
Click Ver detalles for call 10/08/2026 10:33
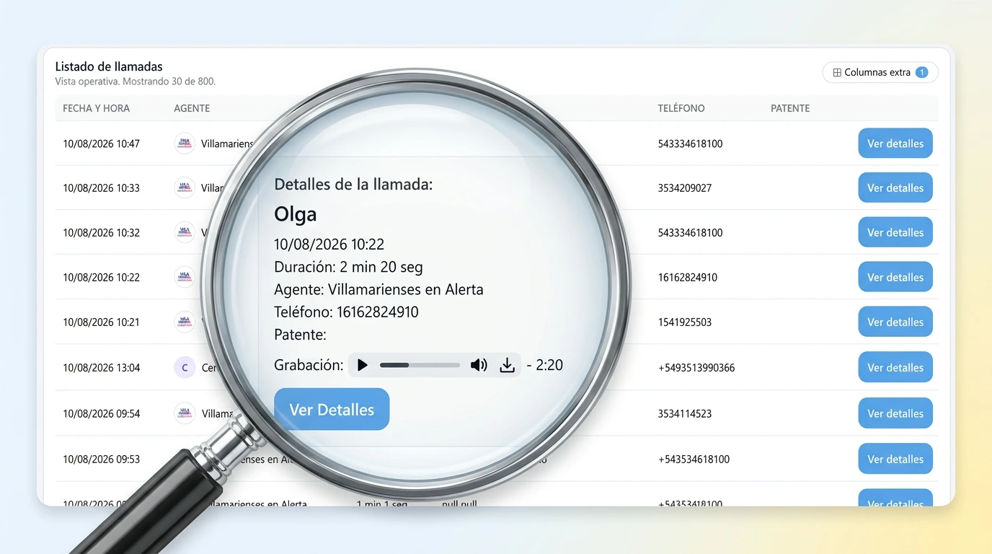(895, 188)
